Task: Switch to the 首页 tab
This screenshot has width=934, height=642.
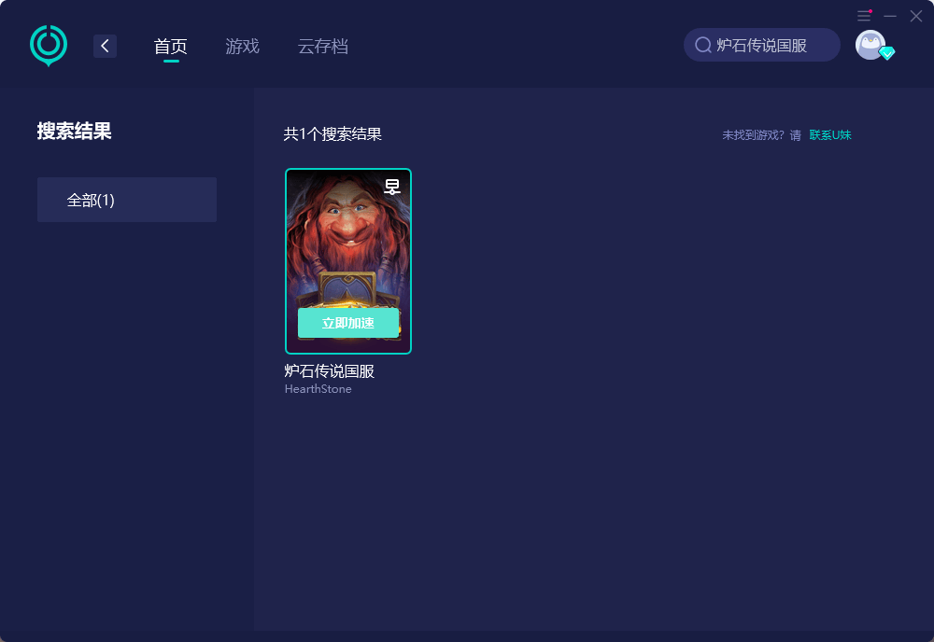Action: coord(170,47)
